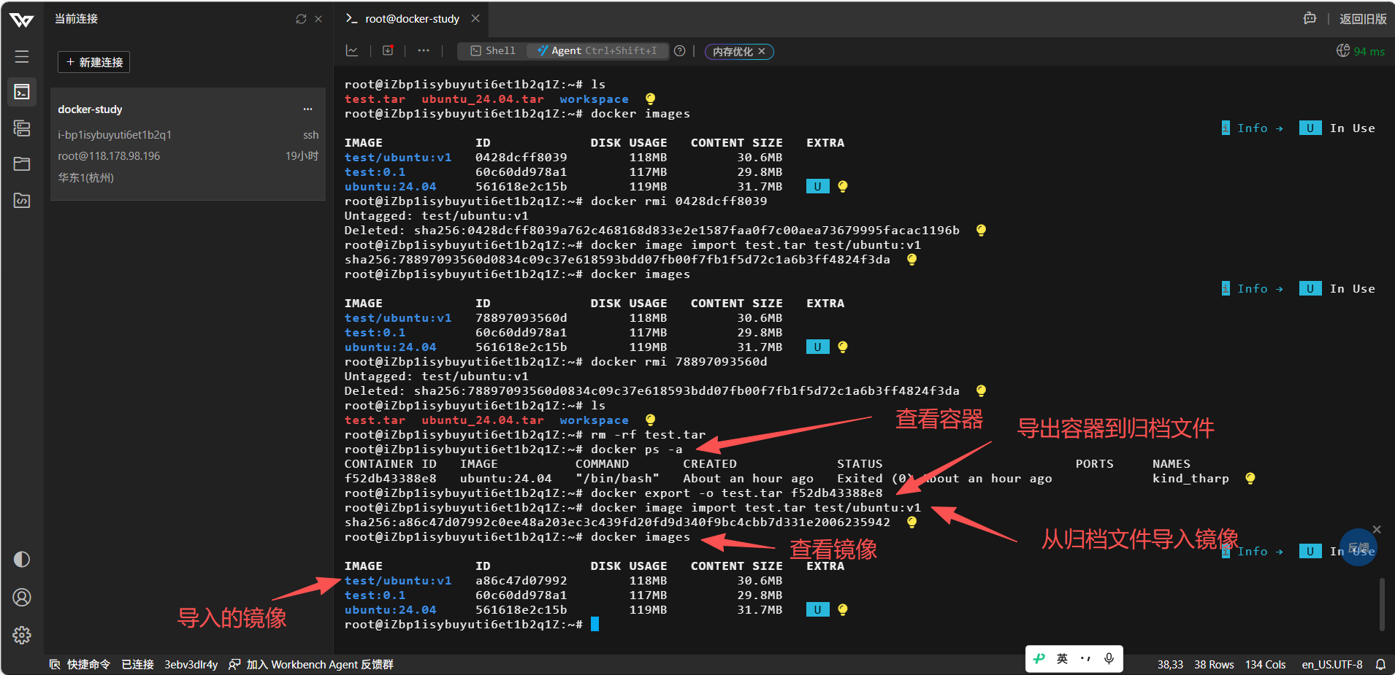Click the workspace directory in first ls

click(x=594, y=99)
